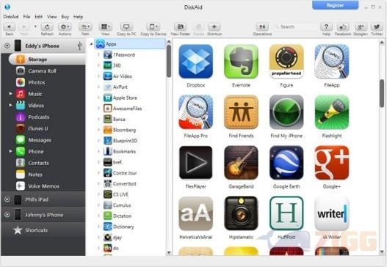This screenshot has width=387, height=267.
Task: Click the Copy to Device icon
Action: (x=153, y=26)
